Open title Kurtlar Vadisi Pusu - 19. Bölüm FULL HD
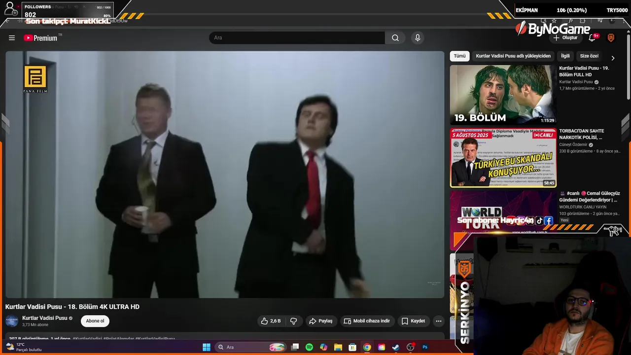631x355 pixels. (x=584, y=71)
